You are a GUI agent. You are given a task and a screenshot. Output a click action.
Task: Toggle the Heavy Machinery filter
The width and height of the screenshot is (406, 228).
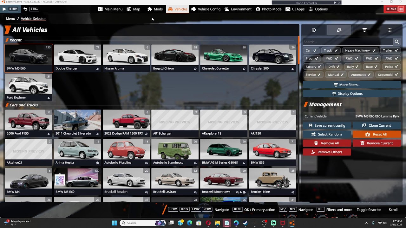(x=360, y=50)
